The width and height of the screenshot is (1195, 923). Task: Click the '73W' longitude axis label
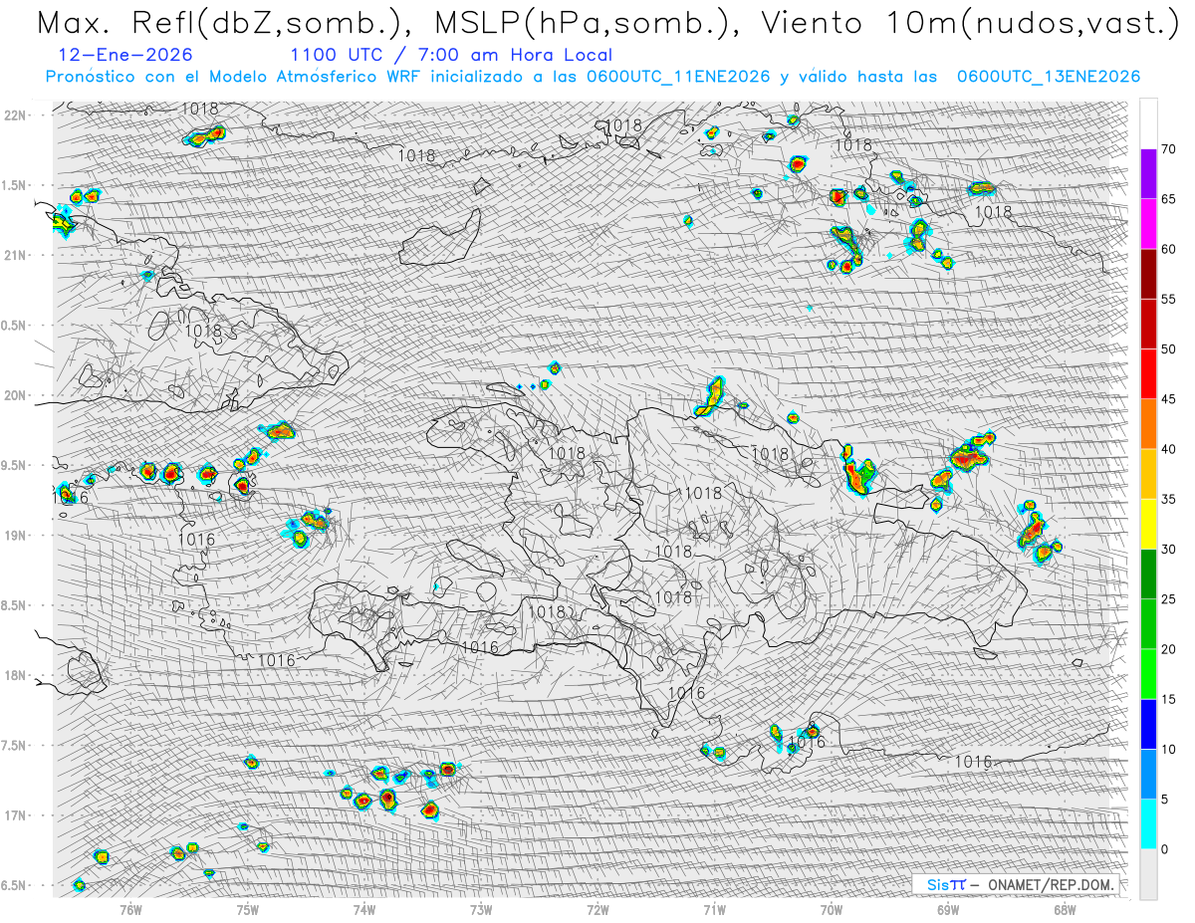tap(480, 909)
